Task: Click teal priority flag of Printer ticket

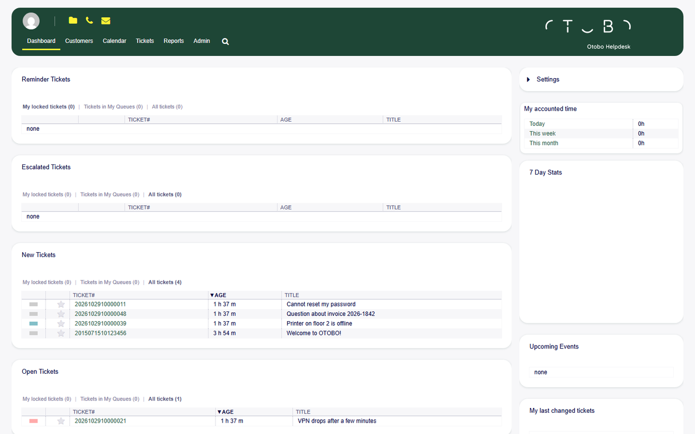Action: (34, 324)
